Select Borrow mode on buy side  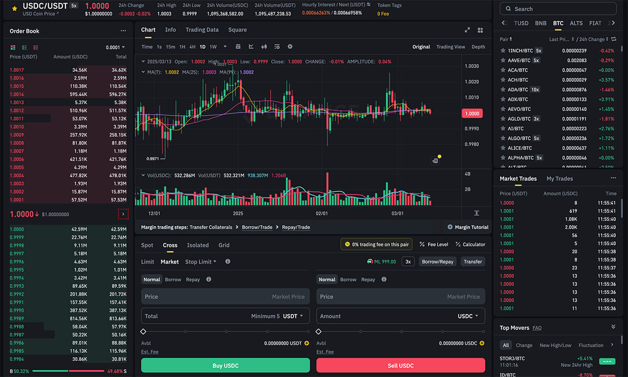pyautogui.click(x=173, y=280)
